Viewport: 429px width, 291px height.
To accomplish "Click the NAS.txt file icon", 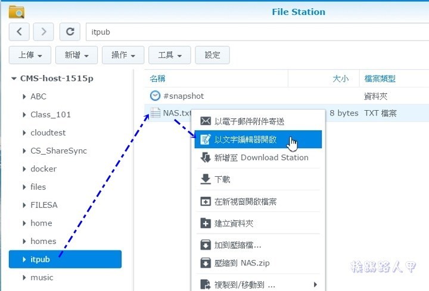I will coord(156,112).
